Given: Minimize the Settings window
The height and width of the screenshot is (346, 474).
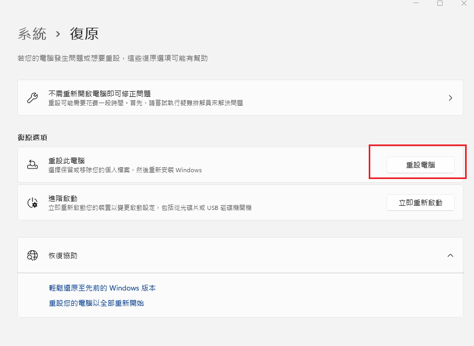Looking at the screenshot, I should coord(416,3).
